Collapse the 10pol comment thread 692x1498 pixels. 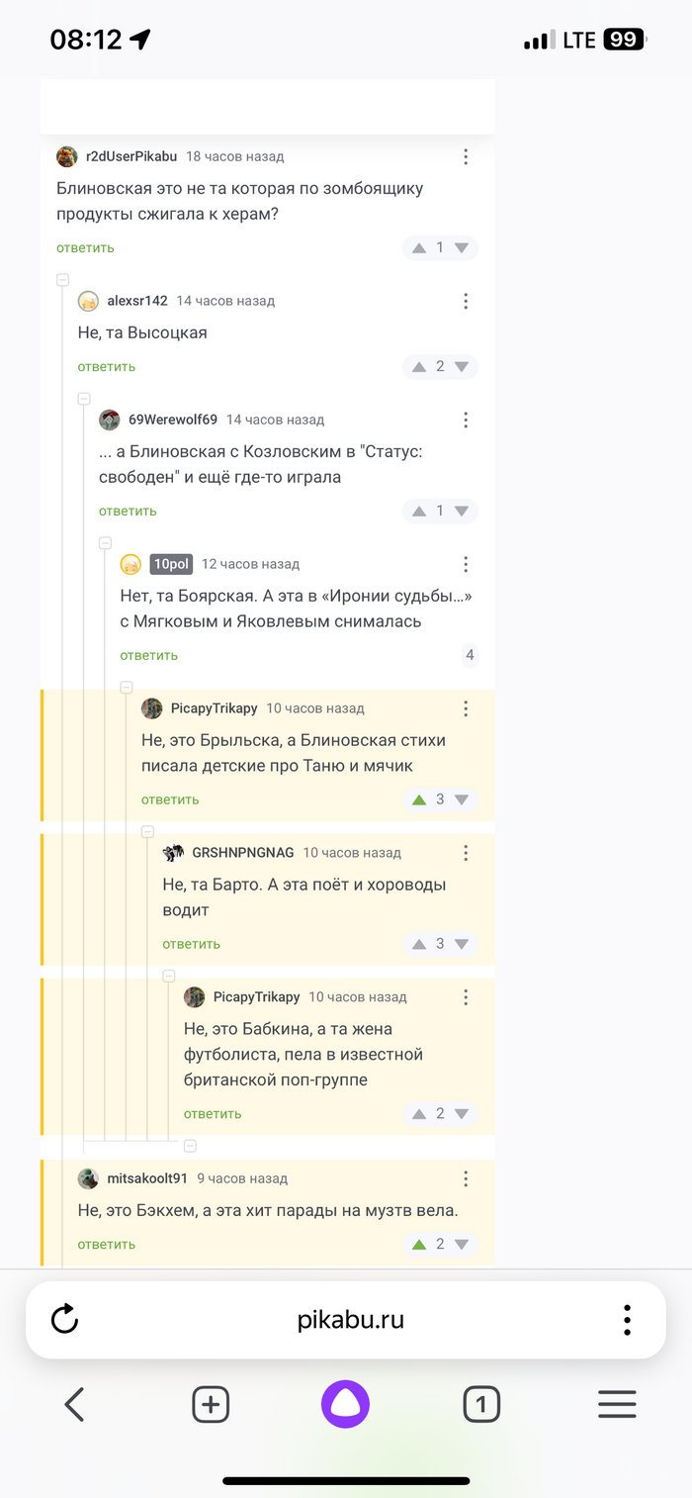pyautogui.click(x=105, y=541)
